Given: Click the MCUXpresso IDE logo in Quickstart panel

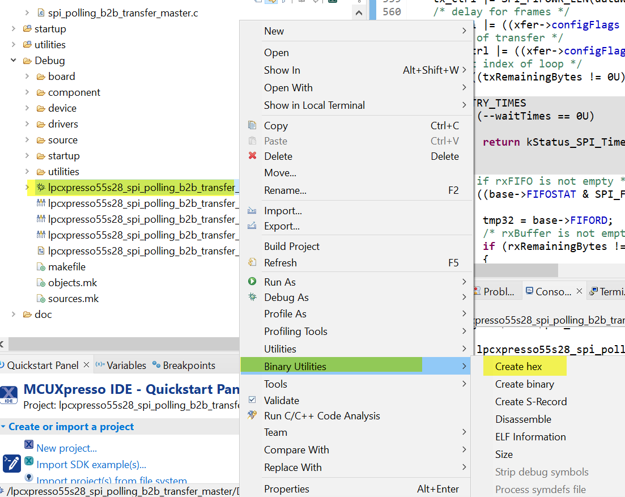Looking at the screenshot, I should pos(9,395).
